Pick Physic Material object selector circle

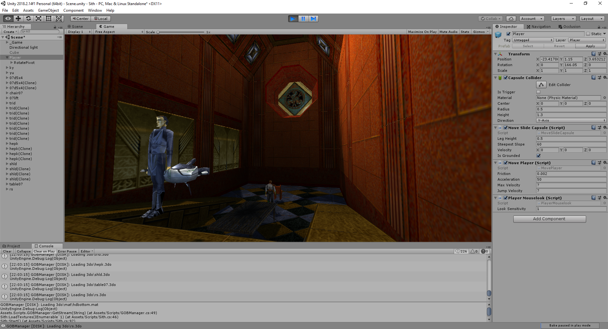[x=605, y=98]
